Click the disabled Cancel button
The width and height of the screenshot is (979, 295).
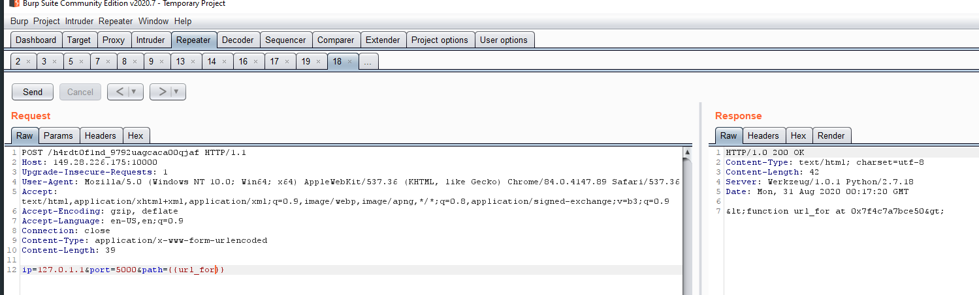click(x=80, y=92)
